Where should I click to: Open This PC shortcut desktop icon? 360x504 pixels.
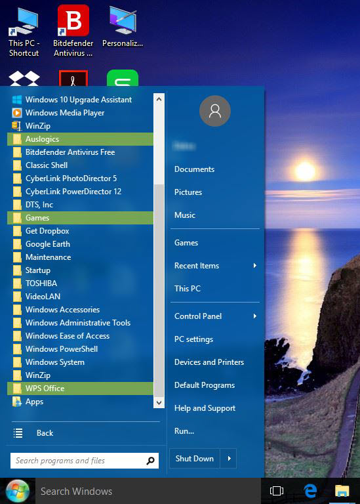click(24, 32)
